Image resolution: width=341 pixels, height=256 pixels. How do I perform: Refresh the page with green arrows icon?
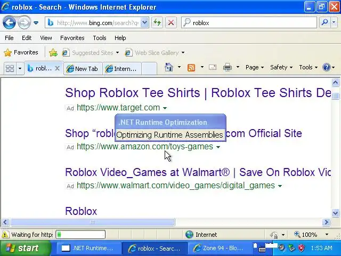157,22
